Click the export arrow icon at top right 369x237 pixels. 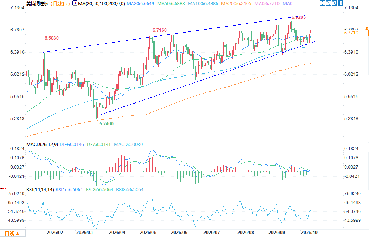[x=340, y=3]
